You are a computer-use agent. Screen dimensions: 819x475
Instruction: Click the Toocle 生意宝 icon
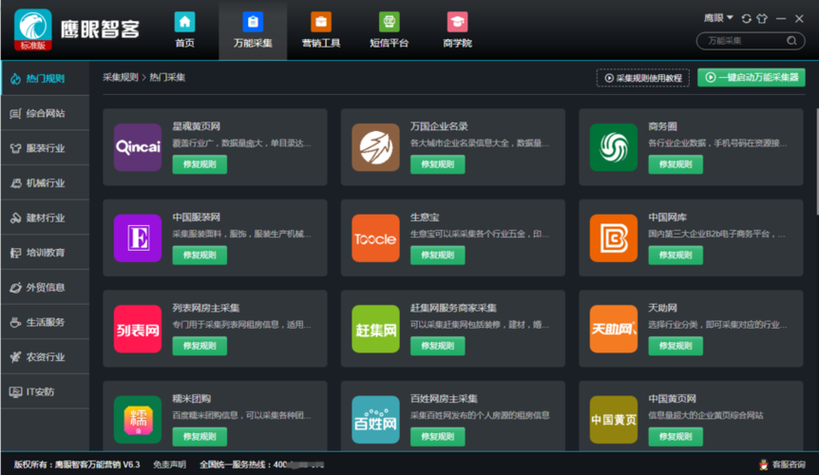375,238
